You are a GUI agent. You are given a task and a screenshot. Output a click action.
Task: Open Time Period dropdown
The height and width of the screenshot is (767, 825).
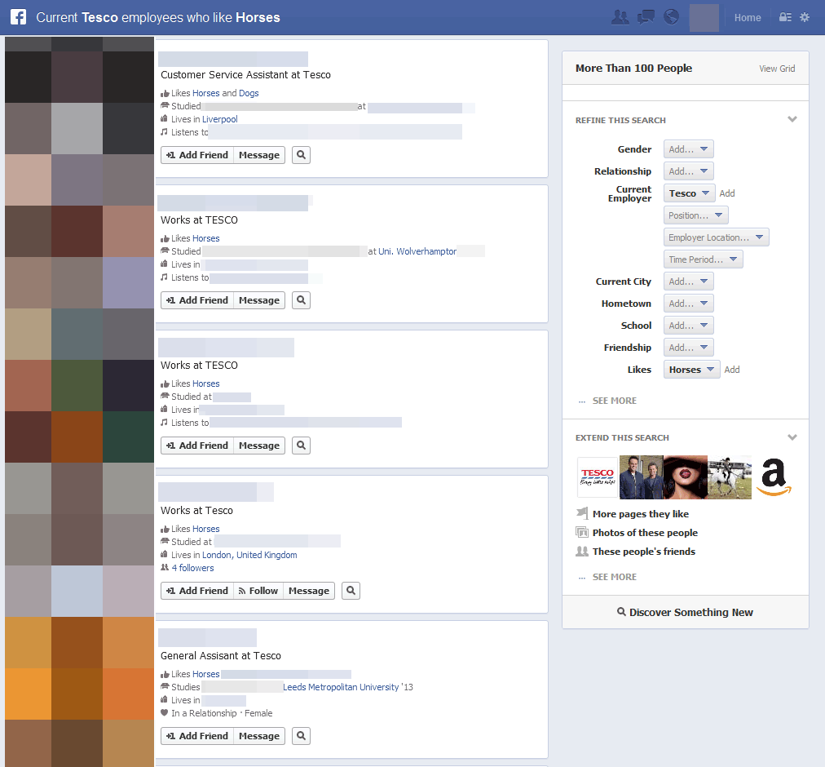tap(703, 259)
